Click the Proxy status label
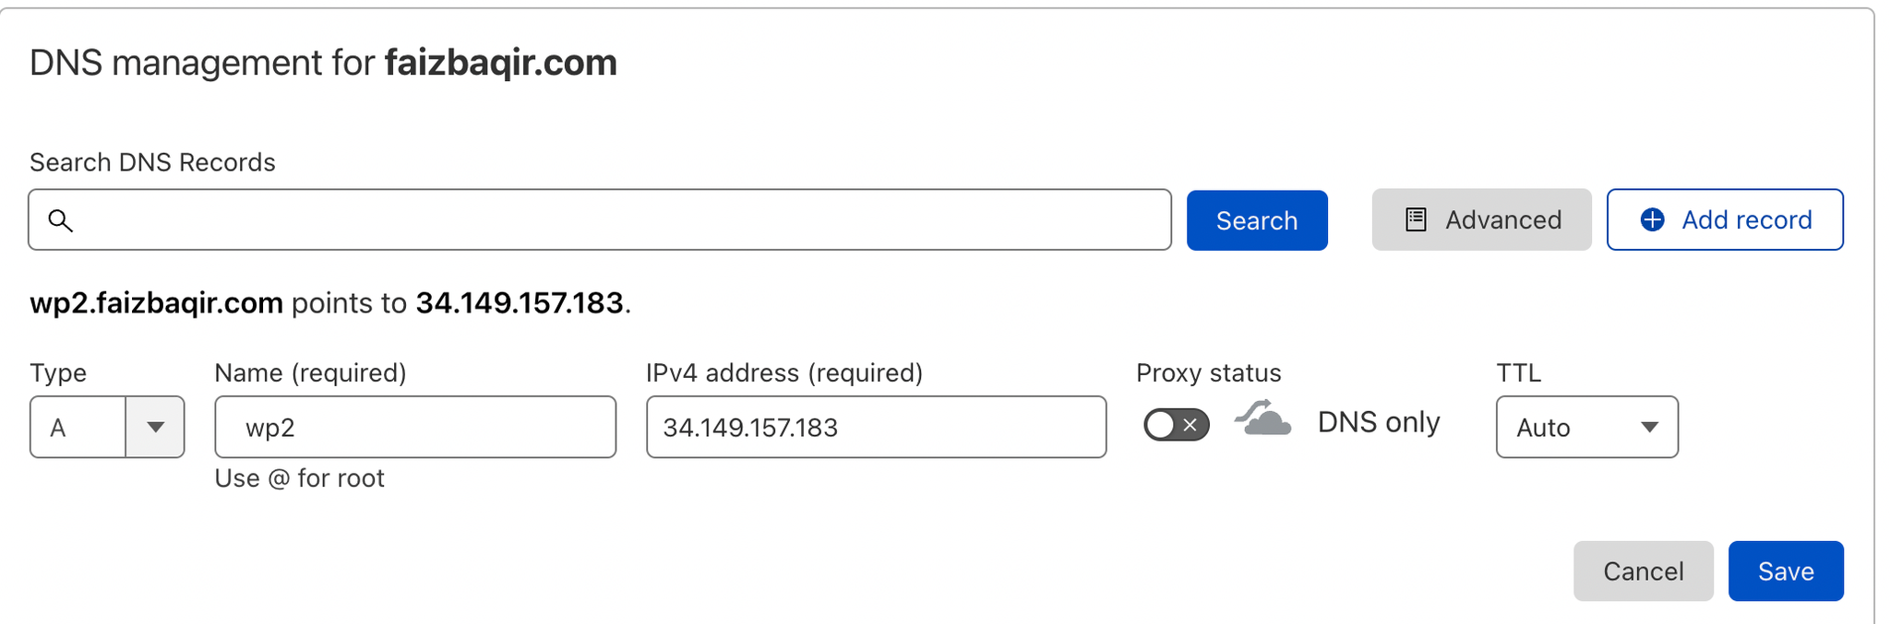Viewport: 1890px width, 624px height. click(x=1208, y=372)
